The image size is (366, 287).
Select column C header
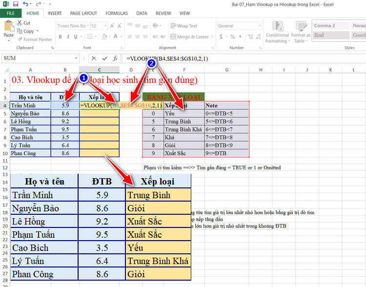tap(100, 70)
